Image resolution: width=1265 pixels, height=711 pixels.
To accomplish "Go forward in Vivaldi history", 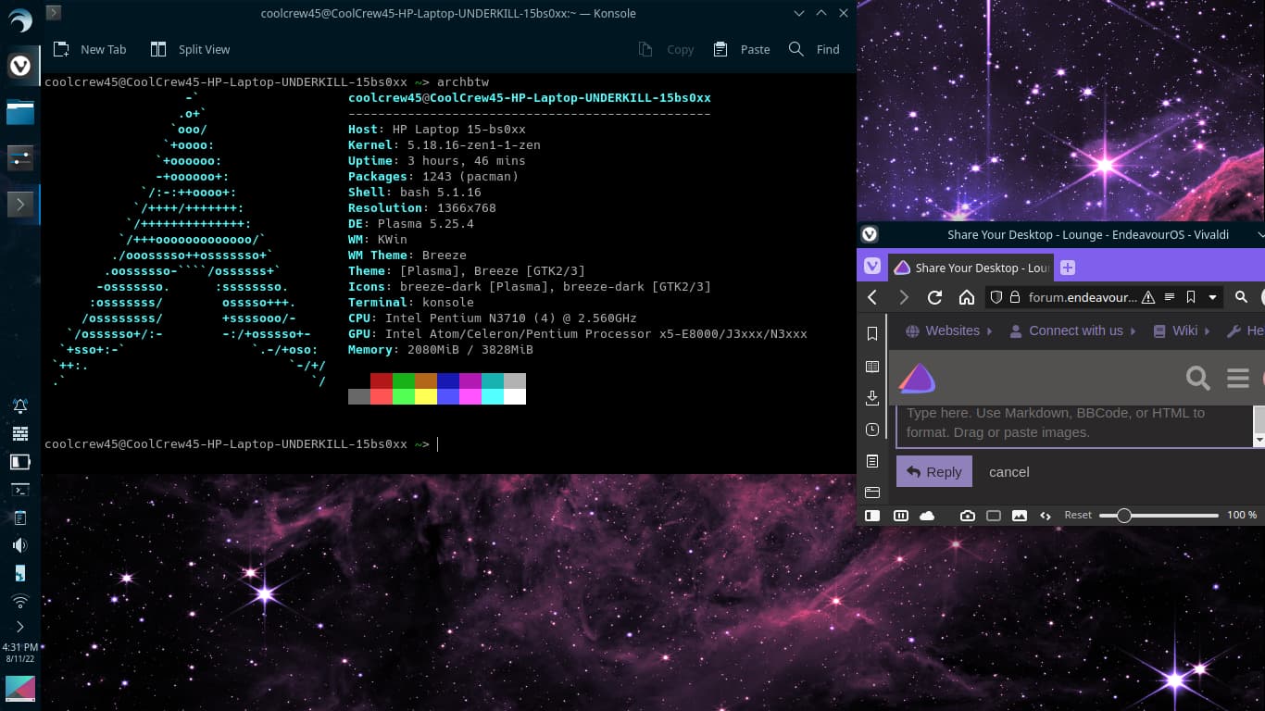I will click(904, 297).
